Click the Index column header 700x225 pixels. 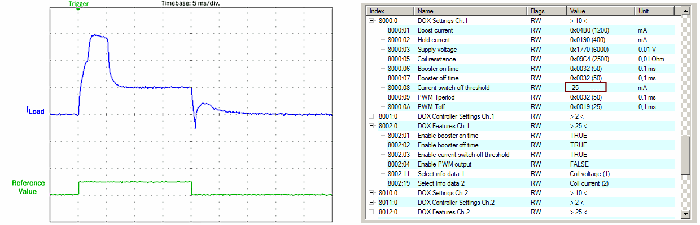pyautogui.click(x=390, y=11)
